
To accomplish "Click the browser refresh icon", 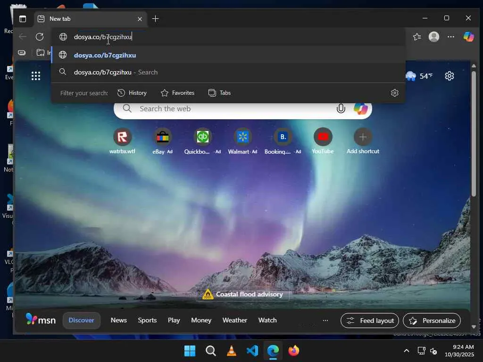I will point(40,37).
